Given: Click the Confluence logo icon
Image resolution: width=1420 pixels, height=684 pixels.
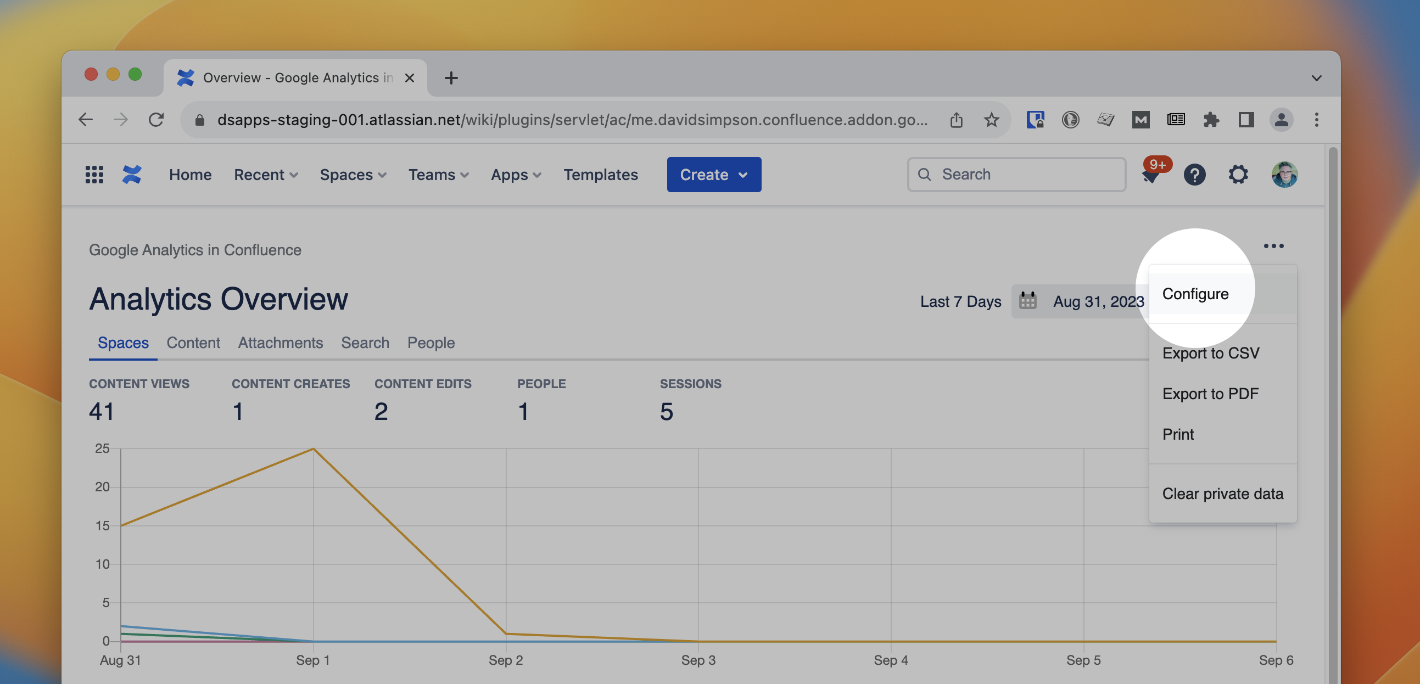Looking at the screenshot, I should click(132, 175).
